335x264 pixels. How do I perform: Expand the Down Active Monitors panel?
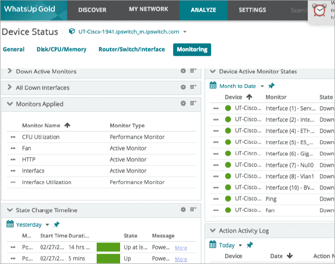coord(9,71)
